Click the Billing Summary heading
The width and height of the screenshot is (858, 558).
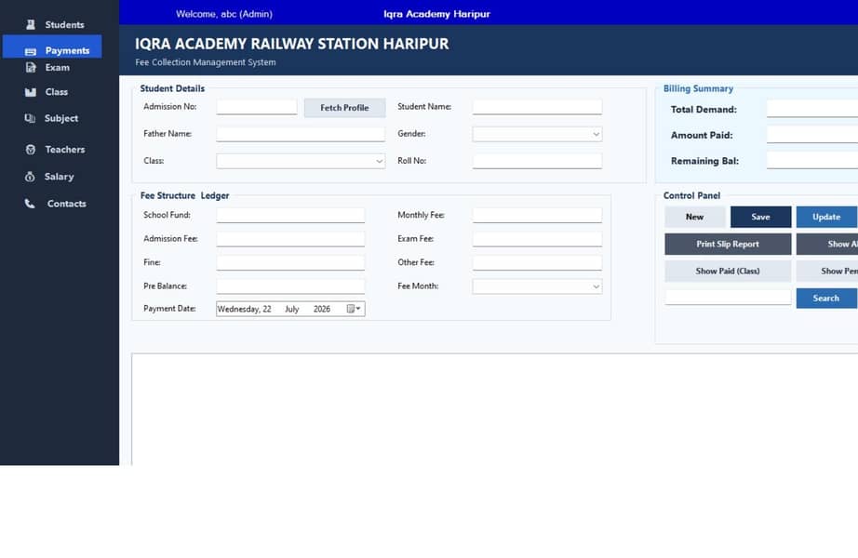click(x=698, y=88)
